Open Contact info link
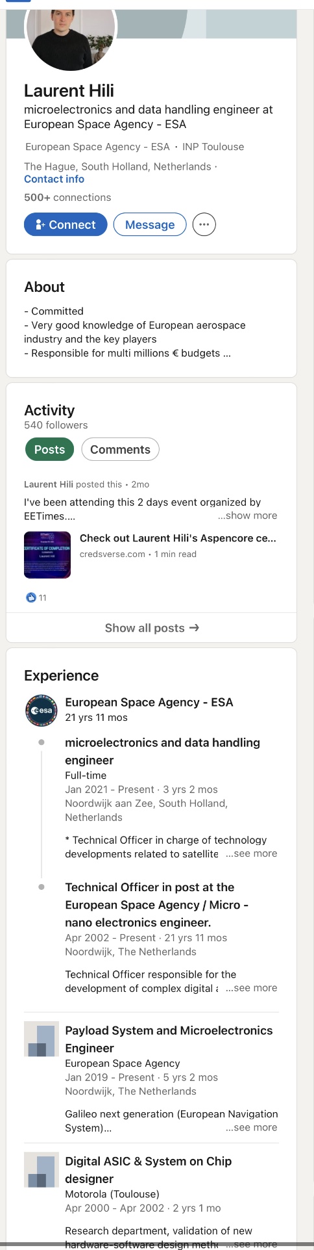 [54, 179]
